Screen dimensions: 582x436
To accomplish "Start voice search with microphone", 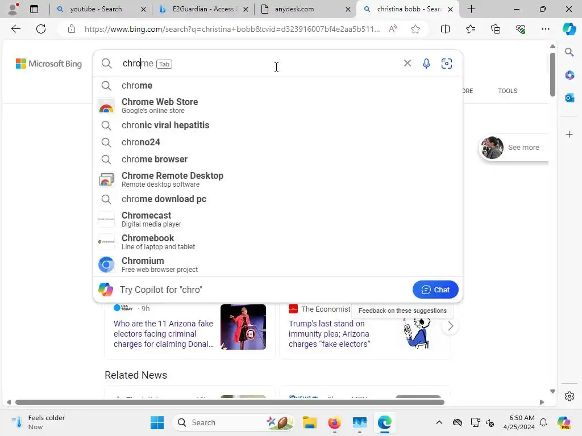I will (x=426, y=64).
